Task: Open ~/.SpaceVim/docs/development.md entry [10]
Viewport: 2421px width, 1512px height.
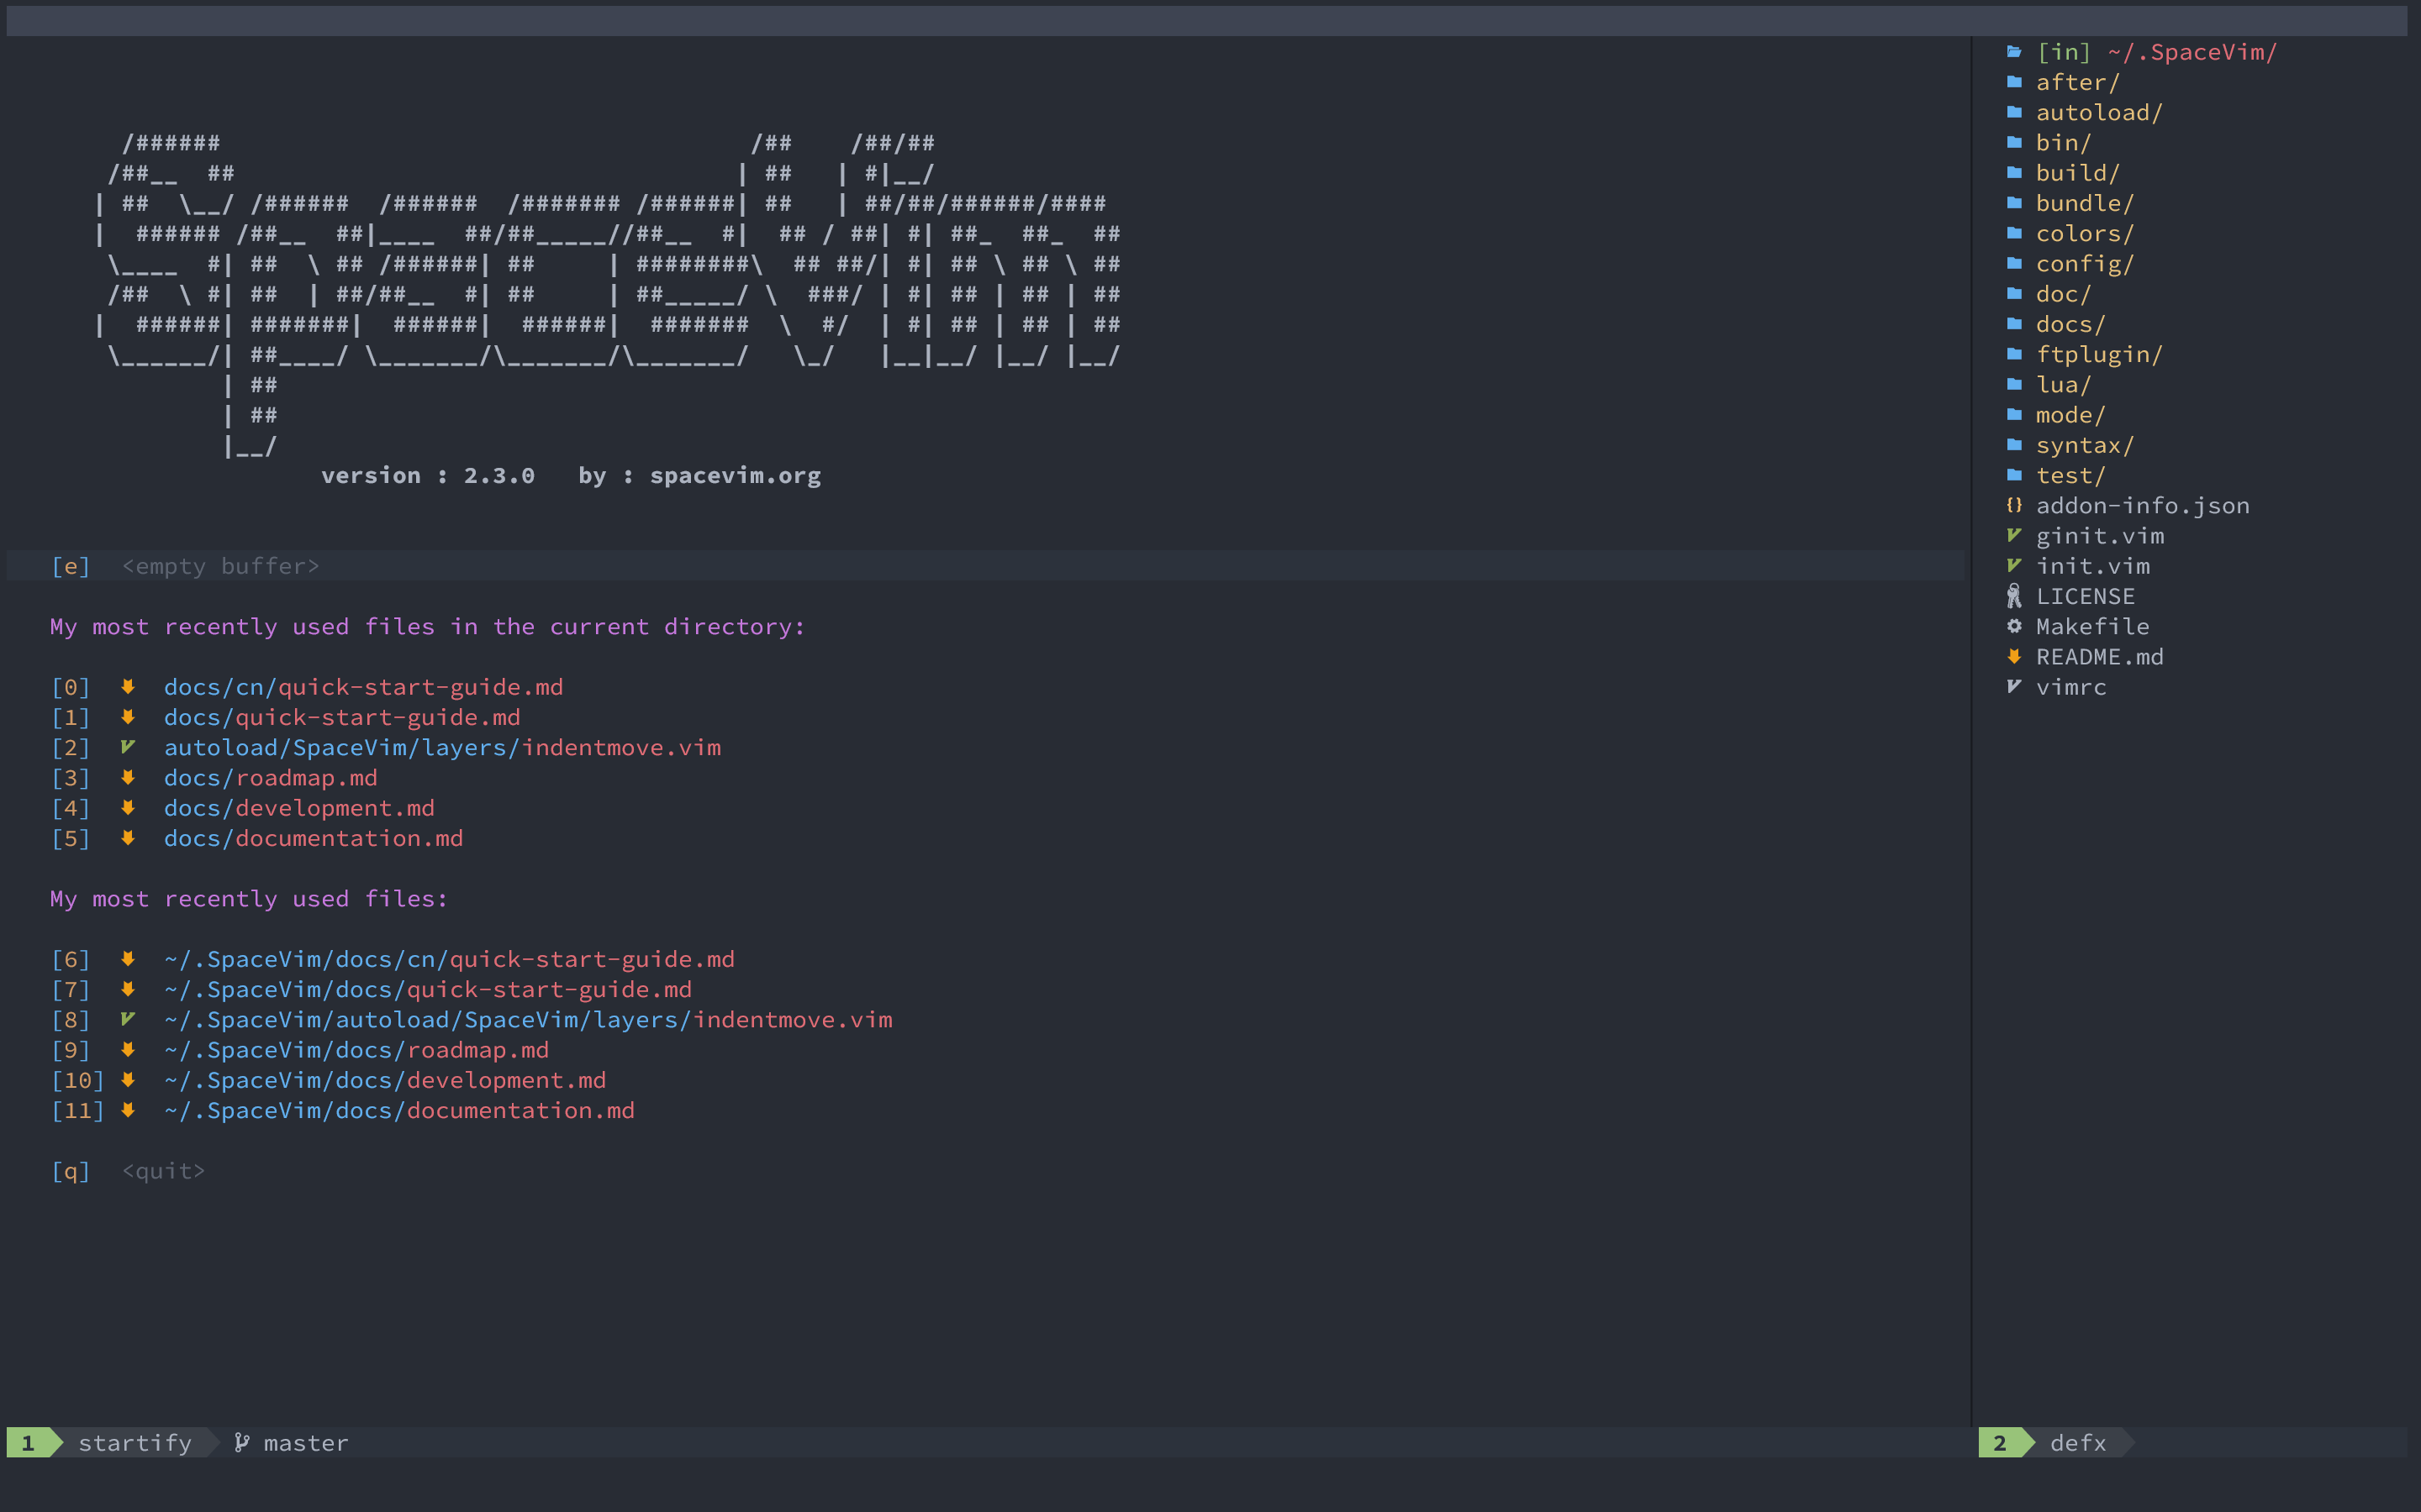Action: 385,1080
